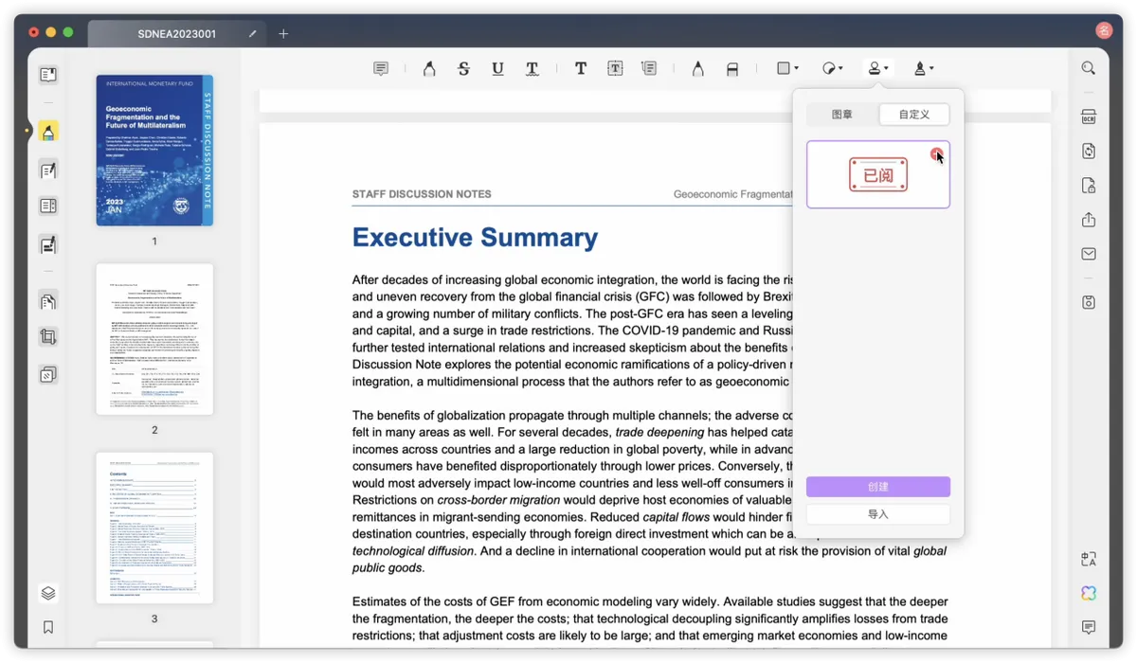Send the file by email icon
Image resolution: width=1137 pixels, height=663 pixels.
[x=1089, y=254]
